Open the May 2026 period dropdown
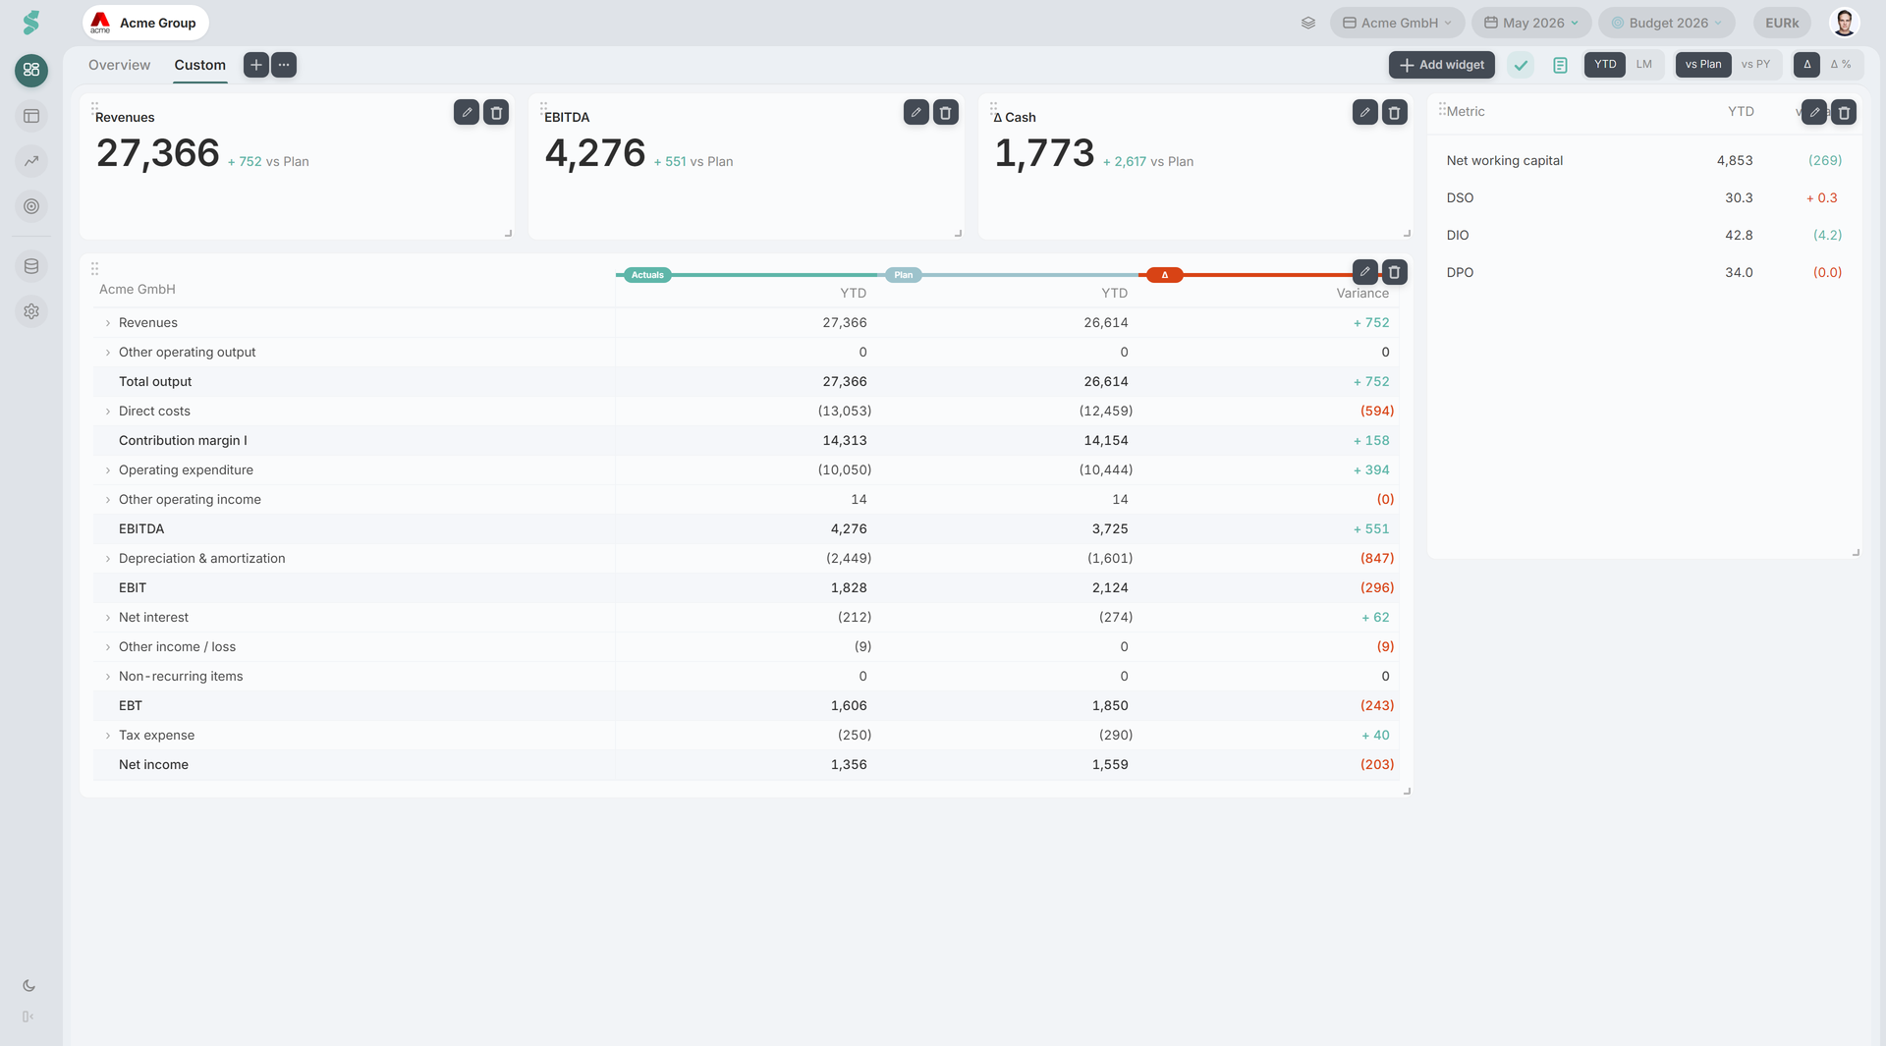The height and width of the screenshot is (1046, 1886). [x=1531, y=23]
